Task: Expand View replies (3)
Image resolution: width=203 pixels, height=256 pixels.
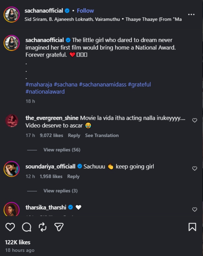Action: click(x=60, y=191)
